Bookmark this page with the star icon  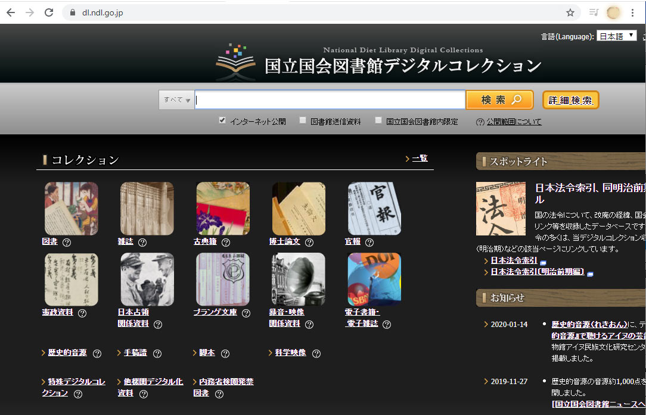click(570, 12)
